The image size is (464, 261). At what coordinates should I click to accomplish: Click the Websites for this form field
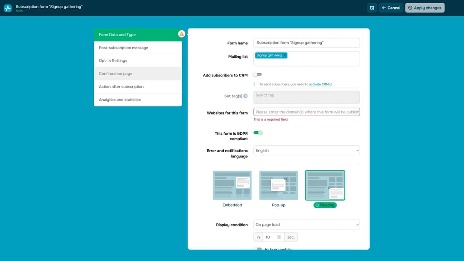click(x=307, y=112)
